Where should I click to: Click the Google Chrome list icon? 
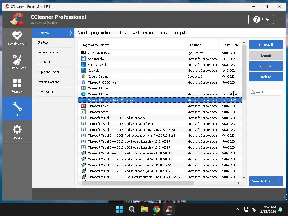point(83,76)
